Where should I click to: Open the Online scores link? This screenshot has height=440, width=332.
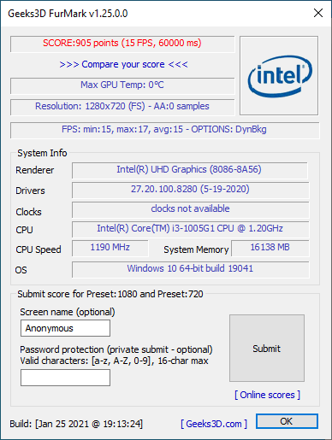click(x=267, y=395)
